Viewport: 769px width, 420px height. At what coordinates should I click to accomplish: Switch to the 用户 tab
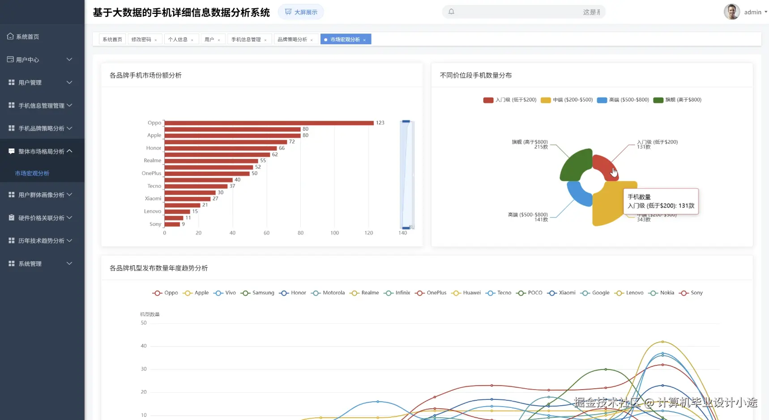click(209, 39)
